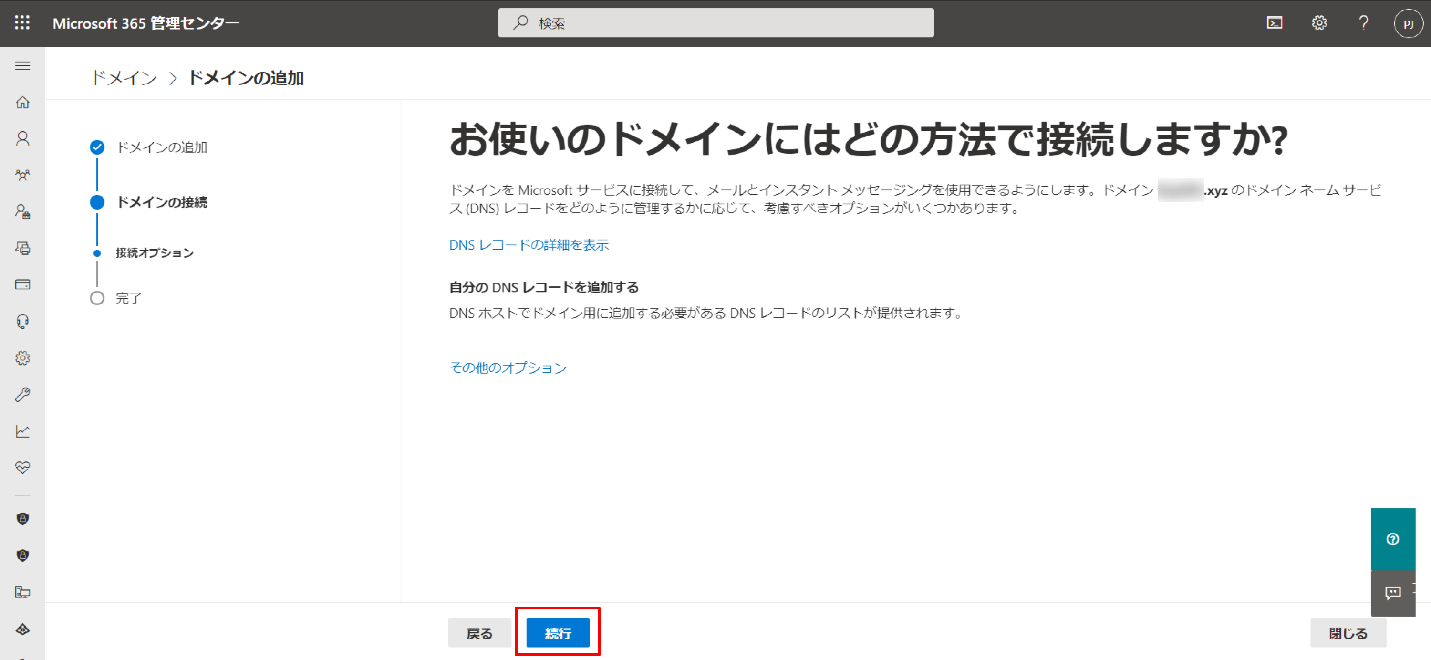Toggle the hamburger navigation menu

(x=23, y=65)
